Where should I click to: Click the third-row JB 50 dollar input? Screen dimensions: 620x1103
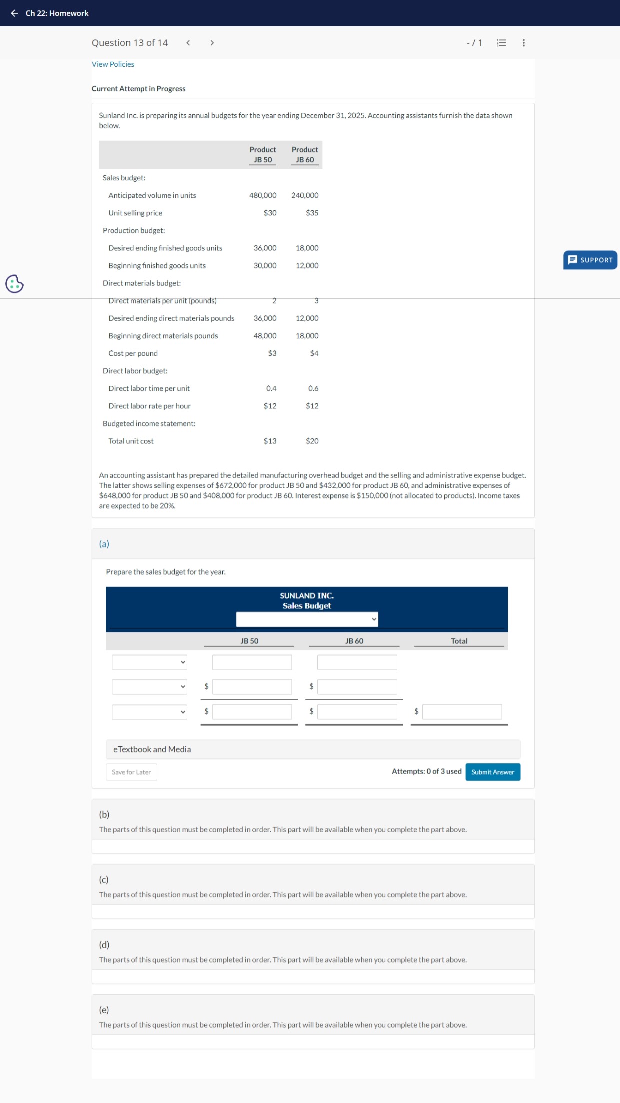click(x=252, y=712)
